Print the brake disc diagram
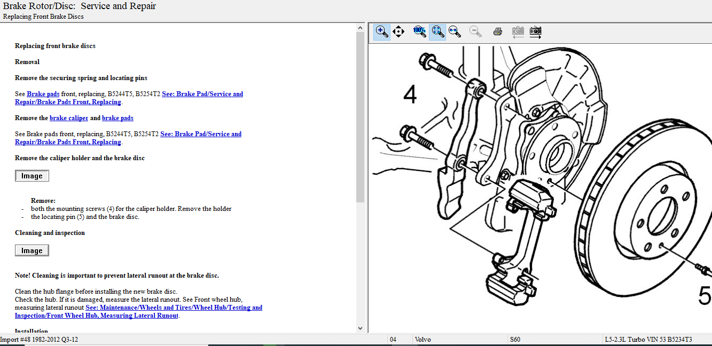Viewport: 712px width, 346px height. click(497, 32)
